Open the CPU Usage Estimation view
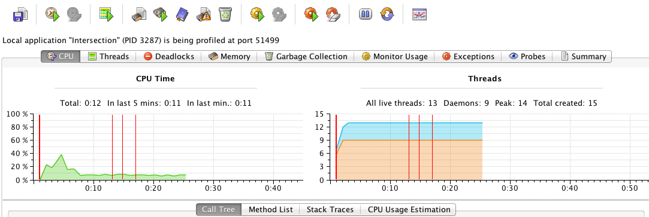Screen dimensions: 649x217 (409, 210)
